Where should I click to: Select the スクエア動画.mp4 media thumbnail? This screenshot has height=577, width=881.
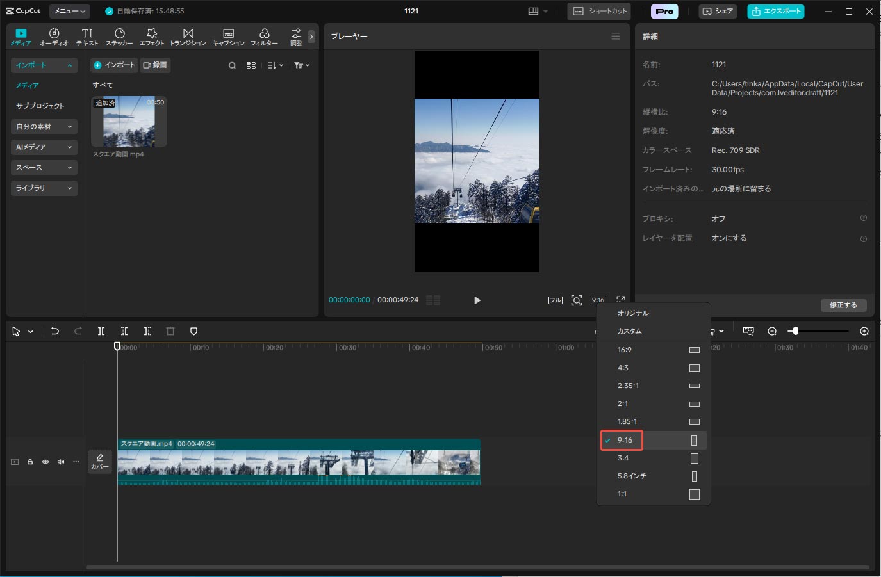[129, 122]
